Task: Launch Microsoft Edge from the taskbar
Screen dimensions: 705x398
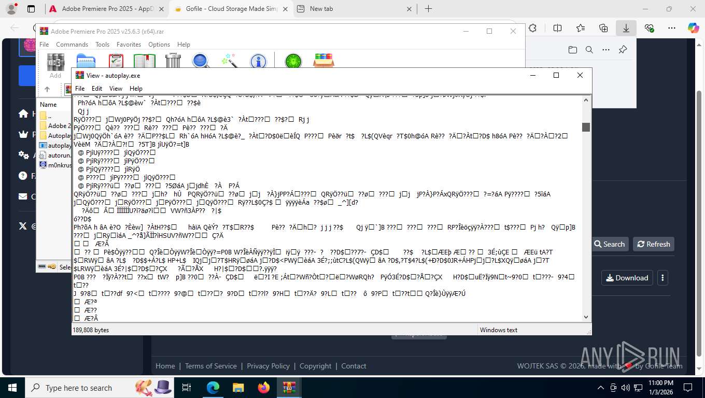Action: coord(213,388)
